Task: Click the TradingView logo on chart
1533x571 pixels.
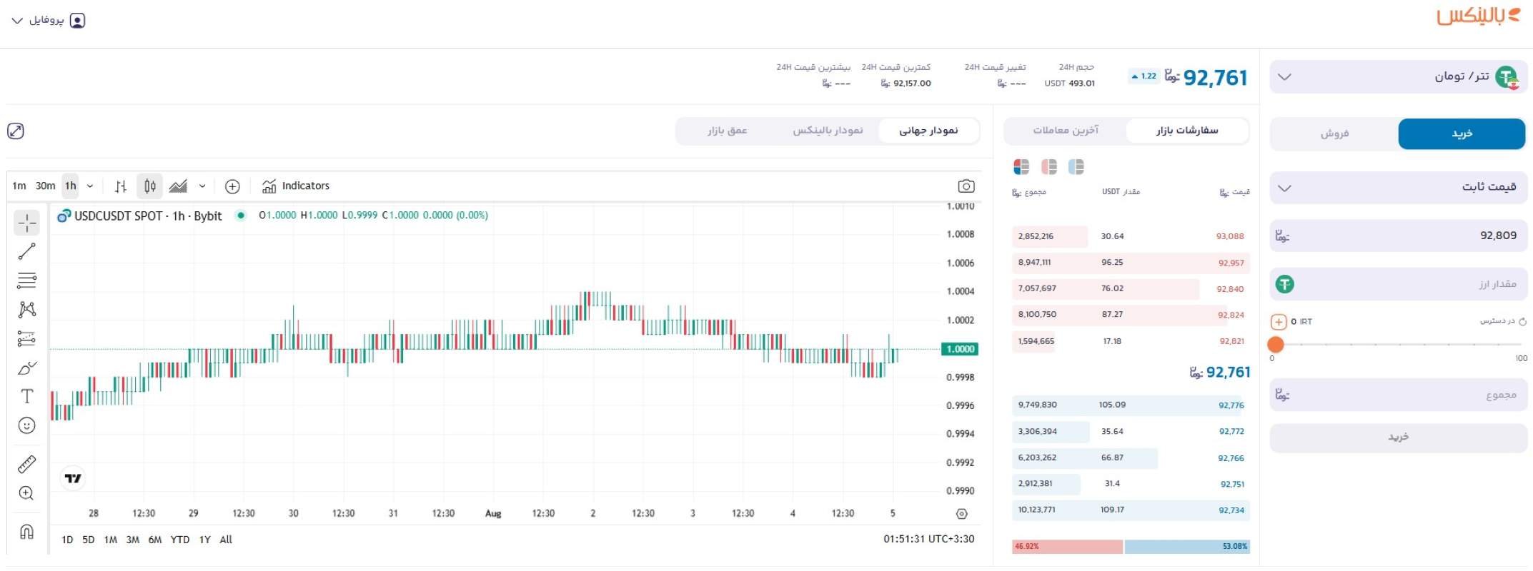Action: 73,478
